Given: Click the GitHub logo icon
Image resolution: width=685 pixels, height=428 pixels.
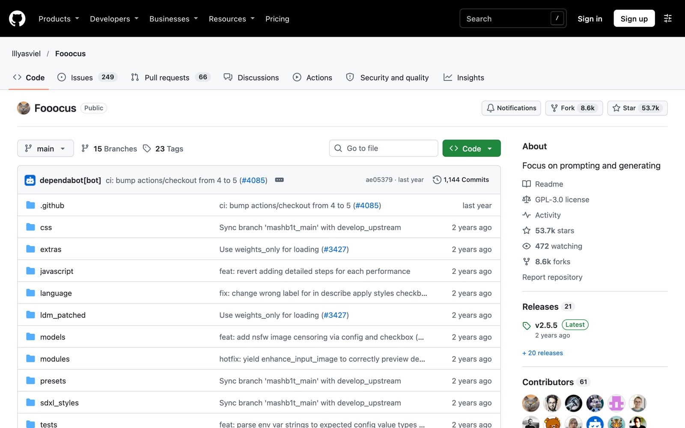Looking at the screenshot, I should tap(17, 18).
